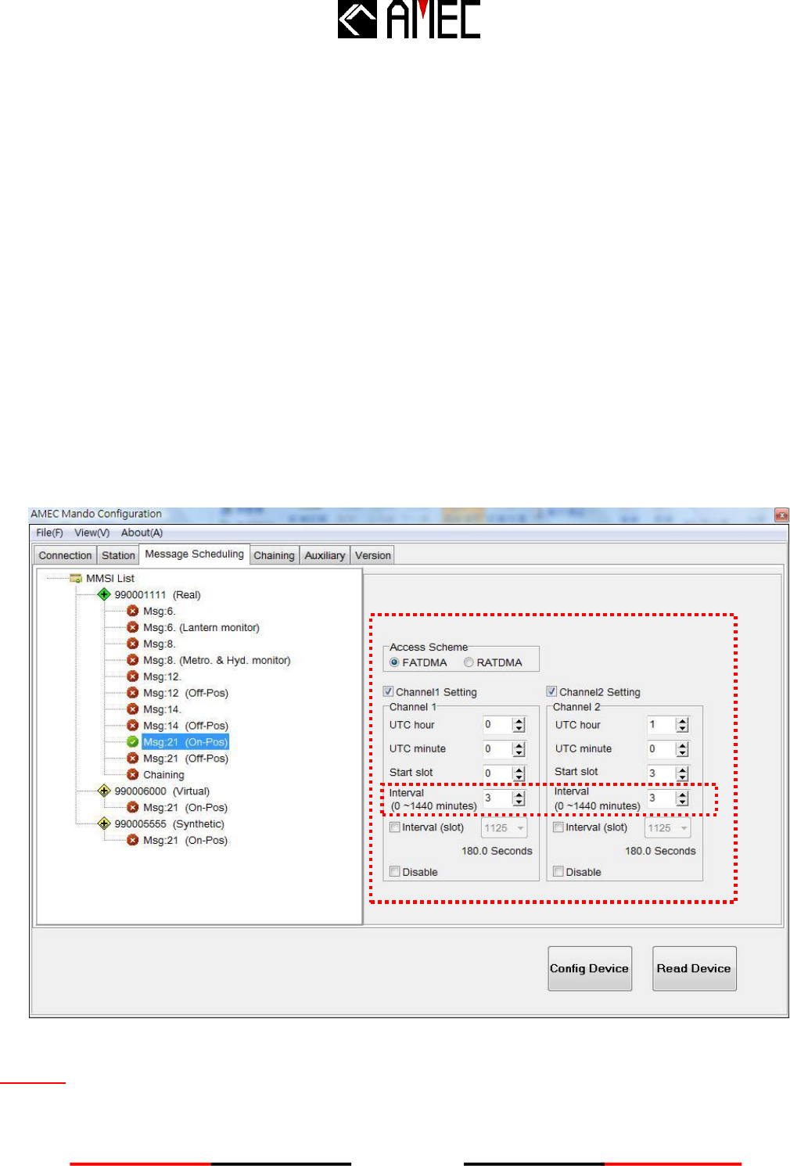790x1166 pixels.
Task: Click the Read Device button
Action: tap(695, 968)
